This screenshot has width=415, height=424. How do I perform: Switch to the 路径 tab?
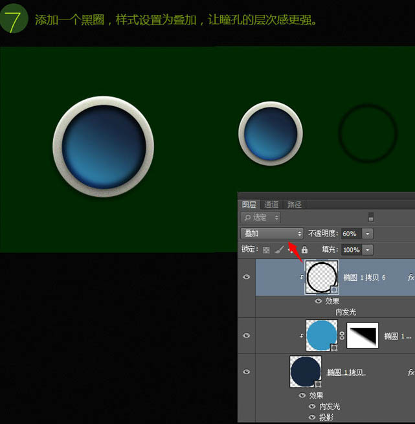click(295, 205)
